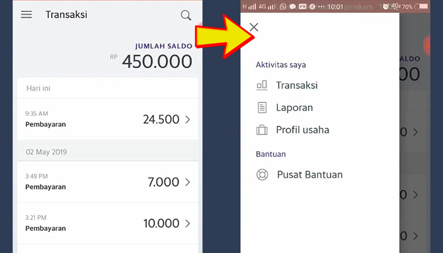Open the 9:35 AM Pembayaran row
The image size is (443, 253).
click(x=108, y=119)
